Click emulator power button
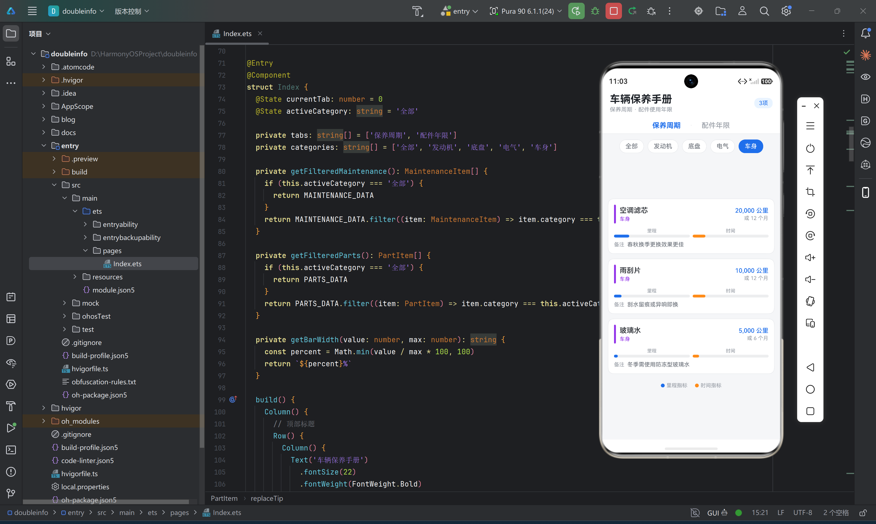The height and width of the screenshot is (524, 876). coord(810,148)
